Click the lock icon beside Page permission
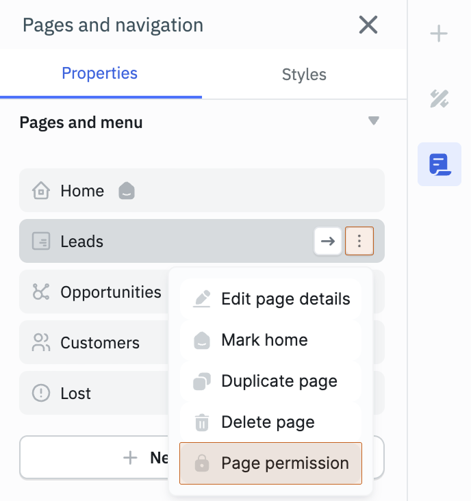 [202, 463]
